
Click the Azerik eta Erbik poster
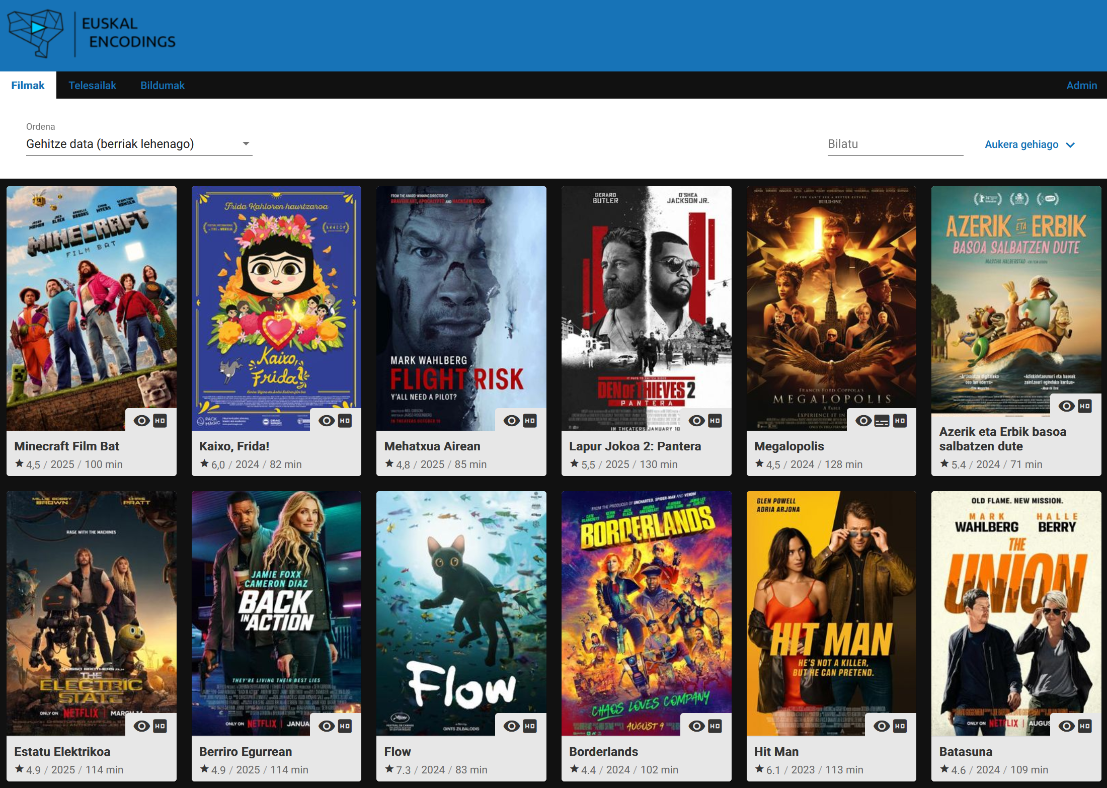1016,301
